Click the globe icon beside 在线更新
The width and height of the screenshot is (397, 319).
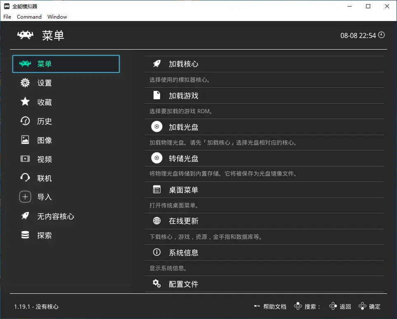click(x=157, y=221)
